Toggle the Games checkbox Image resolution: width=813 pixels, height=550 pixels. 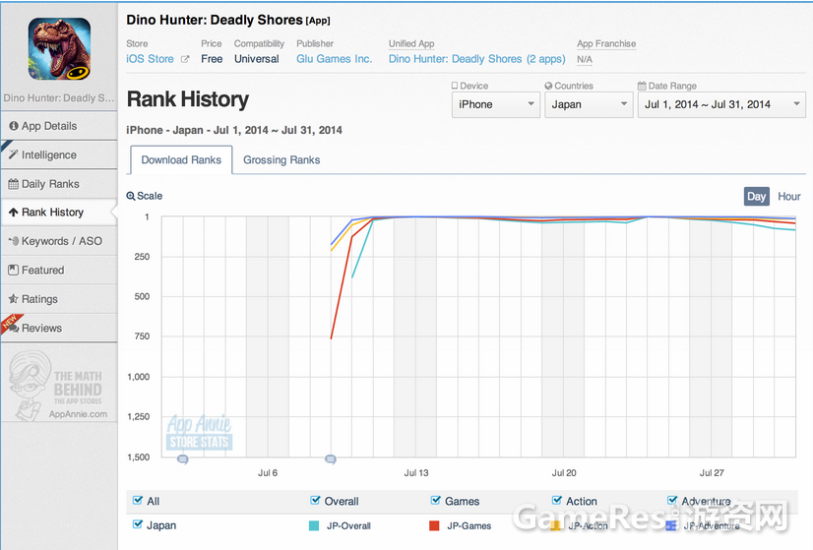(x=435, y=500)
